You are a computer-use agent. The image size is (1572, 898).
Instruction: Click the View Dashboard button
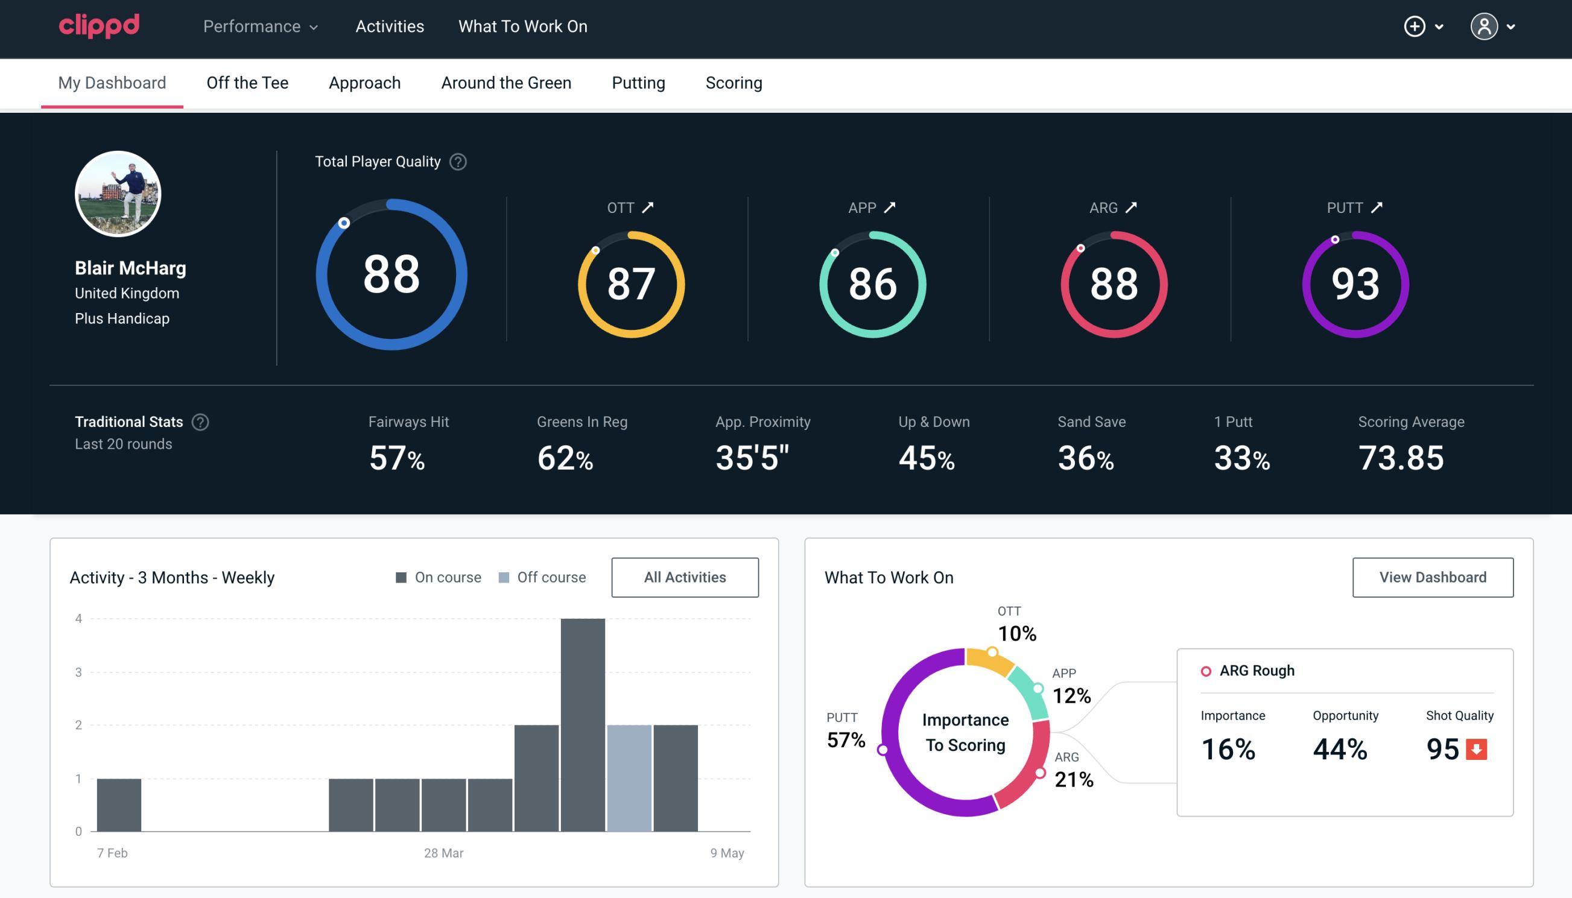pos(1433,577)
